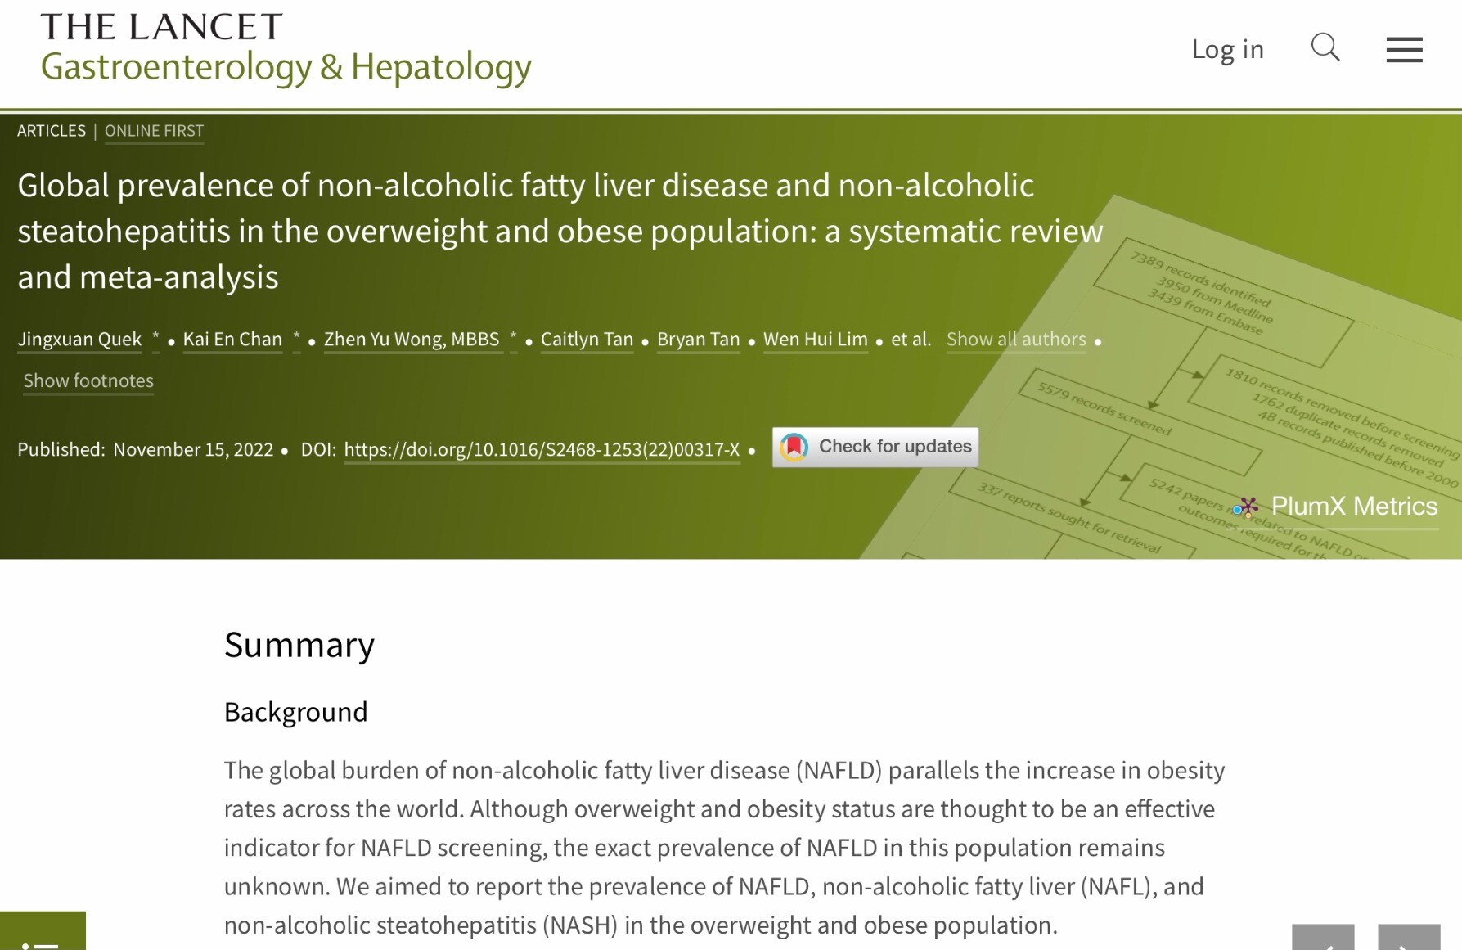Open the hamburger navigation menu
The image size is (1462, 950).
tap(1404, 50)
